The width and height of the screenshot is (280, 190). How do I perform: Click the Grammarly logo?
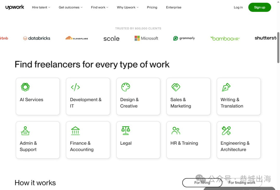click(x=184, y=38)
